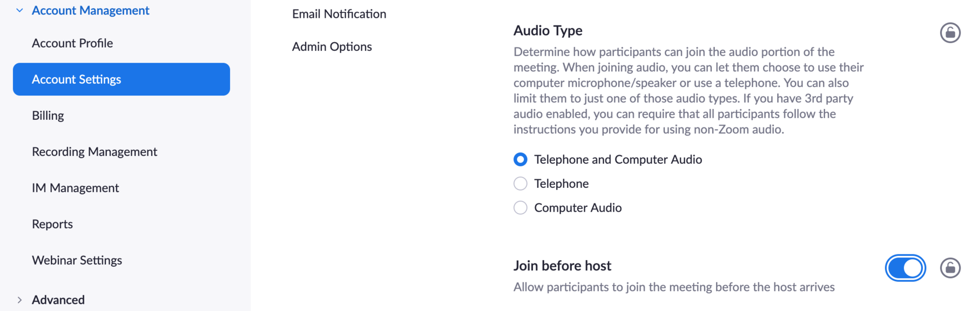Disable the Join before host toggle

click(x=905, y=268)
